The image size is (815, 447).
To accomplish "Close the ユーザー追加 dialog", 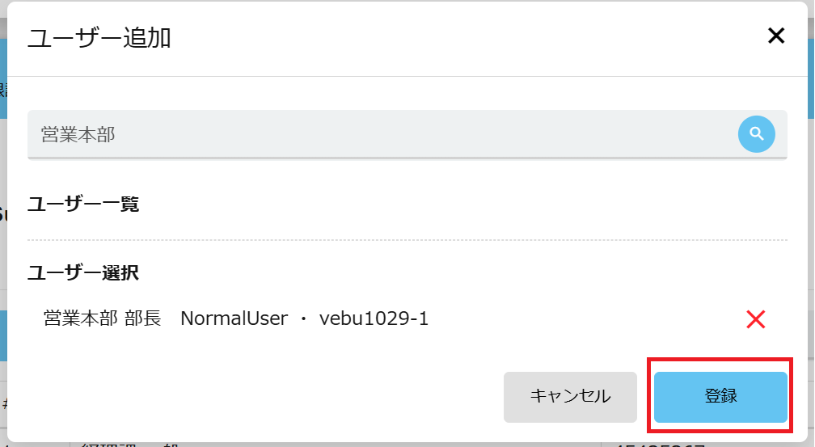I will click(x=775, y=36).
